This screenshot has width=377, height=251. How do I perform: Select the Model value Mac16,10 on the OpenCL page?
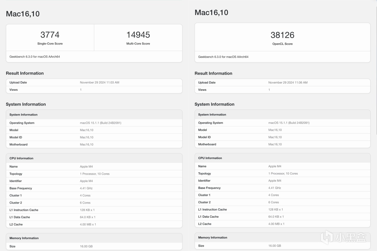coord(275,130)
